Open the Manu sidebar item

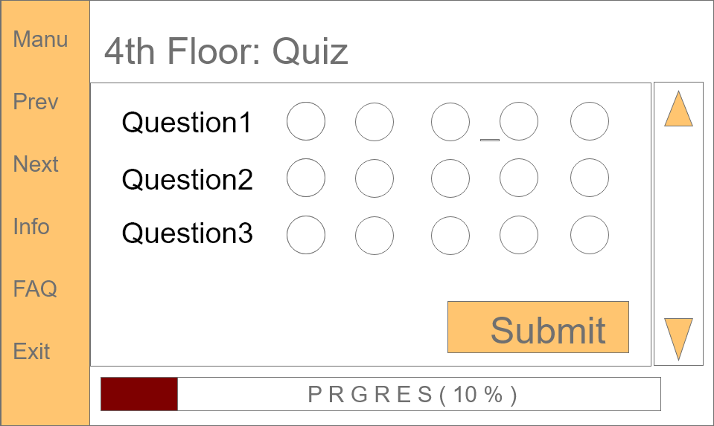click(40, 39)
